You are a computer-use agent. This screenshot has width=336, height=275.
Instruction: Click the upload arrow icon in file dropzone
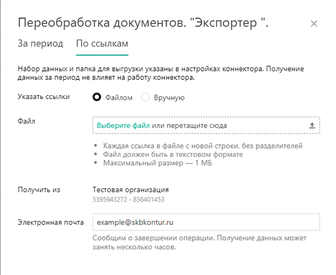pos(312,125)
